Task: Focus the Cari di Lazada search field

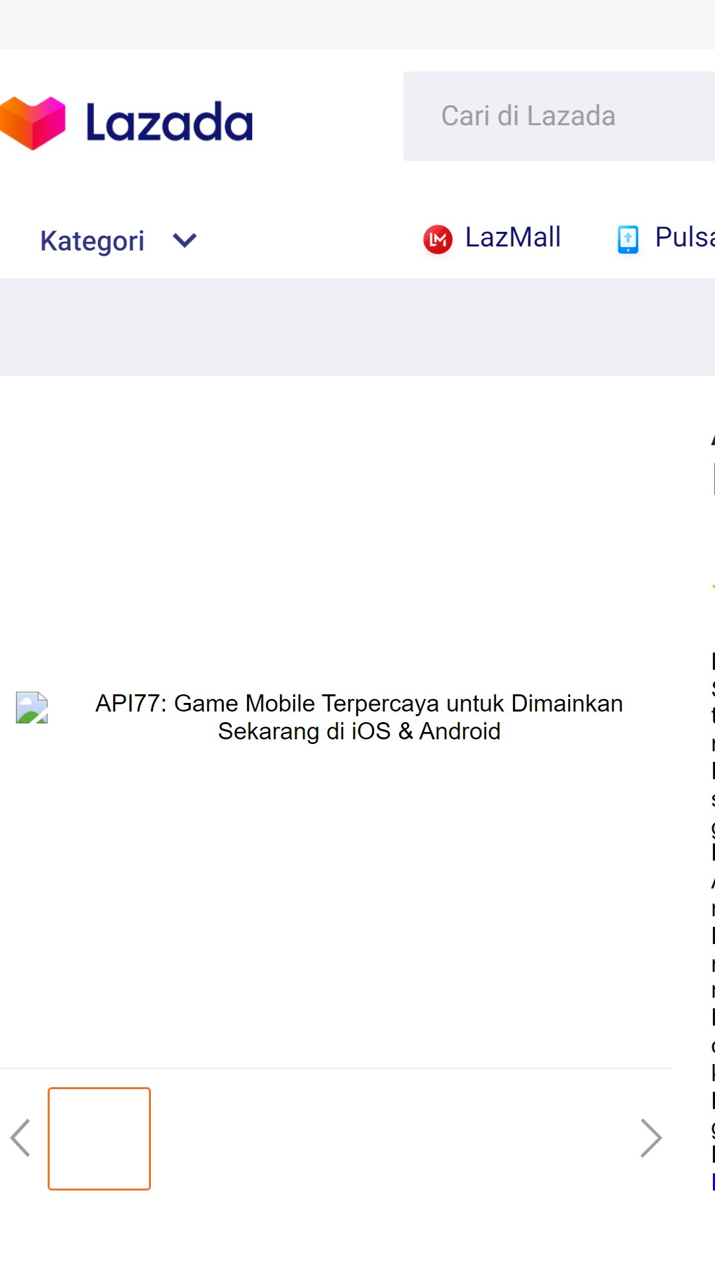Action: click(559, 116)
